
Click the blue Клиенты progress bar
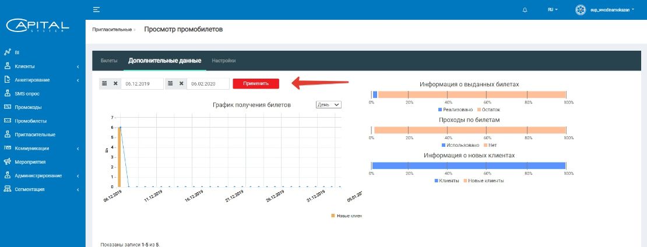click(x=468, y=165)
